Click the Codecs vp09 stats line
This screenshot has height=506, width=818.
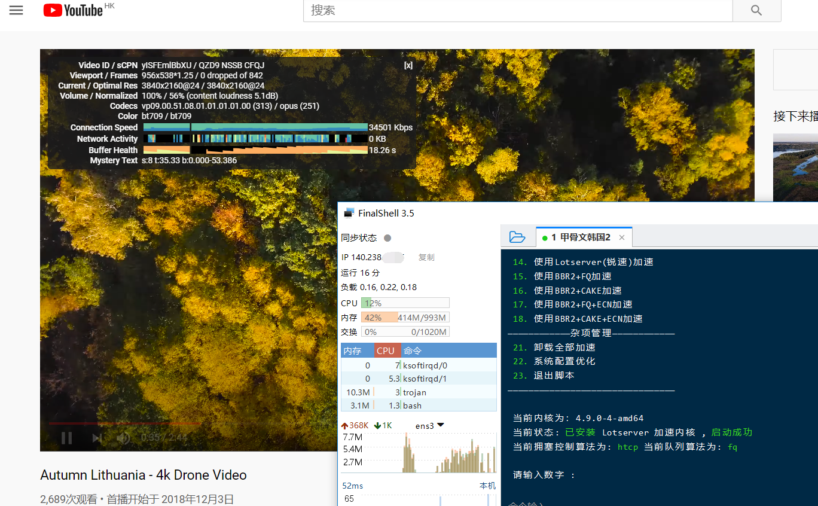[230, 106]
